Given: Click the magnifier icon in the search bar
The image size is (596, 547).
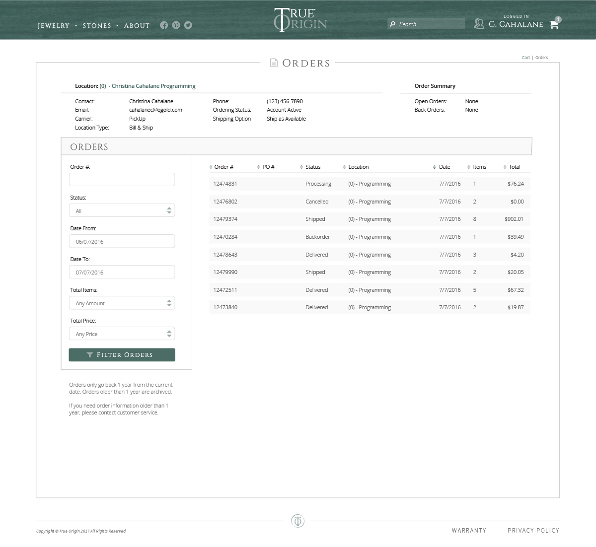Looking at the screenshot, I should 393,23.
